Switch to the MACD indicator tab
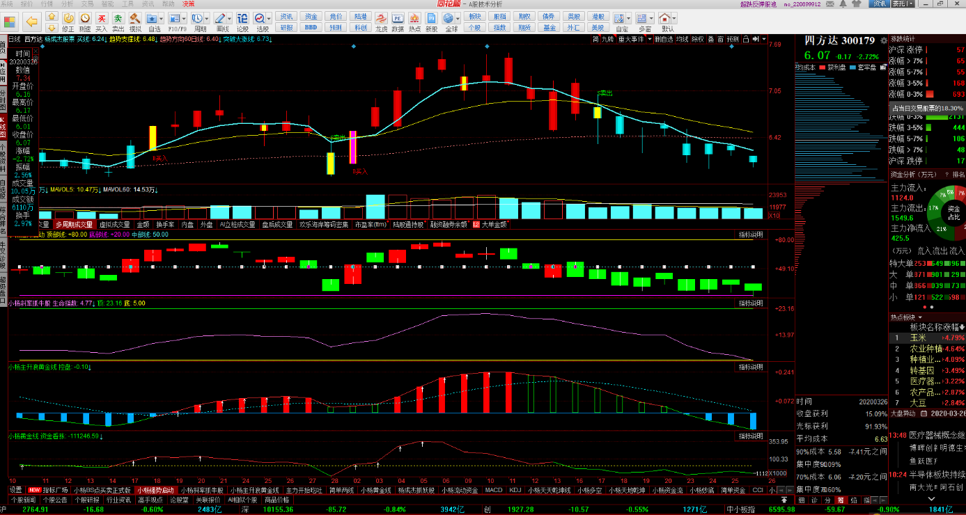This screenshot has height=515, width=966. (x=494, y=490)
